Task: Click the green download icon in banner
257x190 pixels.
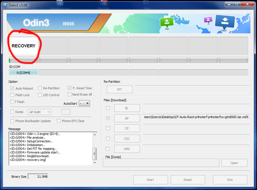Action: tap(166, 23)
